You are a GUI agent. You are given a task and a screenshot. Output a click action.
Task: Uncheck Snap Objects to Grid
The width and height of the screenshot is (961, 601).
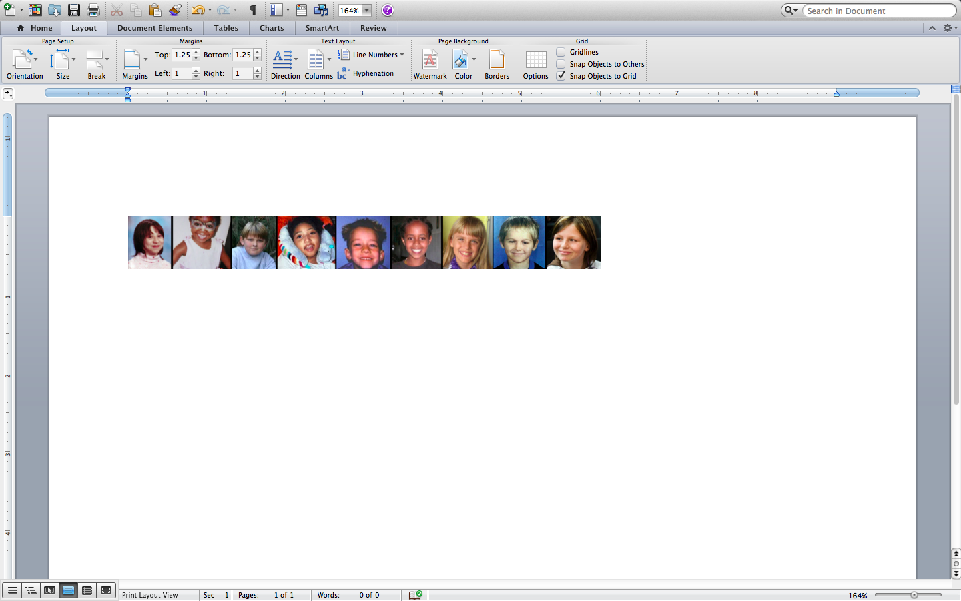(561, 76)
